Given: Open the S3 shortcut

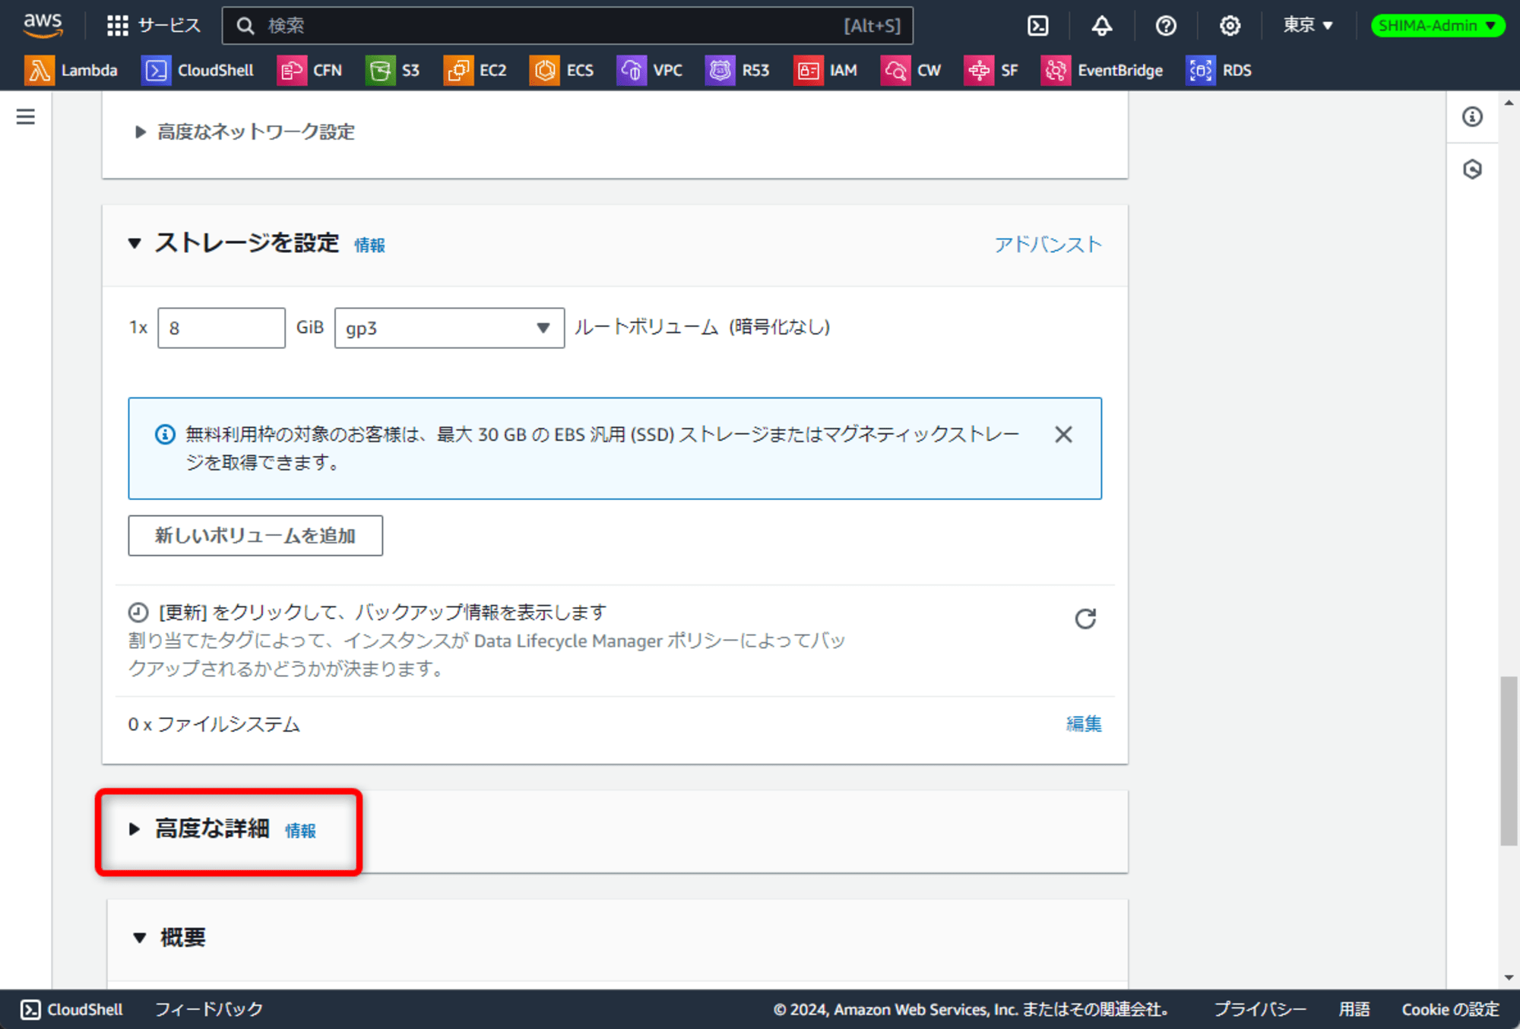Looking at the screenshot, I should (x=393, y=71).
